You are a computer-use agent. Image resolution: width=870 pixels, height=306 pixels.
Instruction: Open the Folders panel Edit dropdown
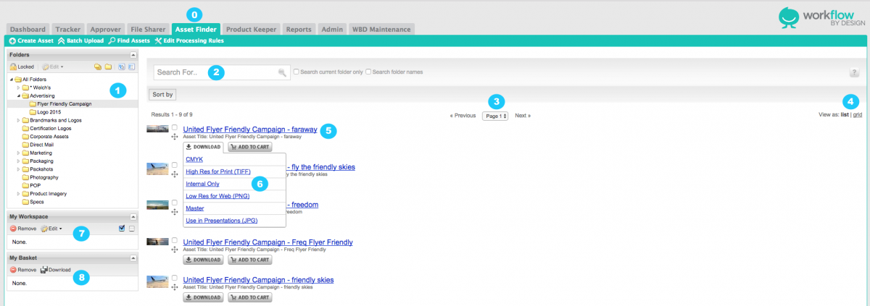click(x=53, y=67)
